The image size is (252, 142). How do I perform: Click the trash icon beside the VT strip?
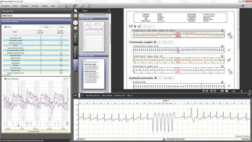[231, 37]
